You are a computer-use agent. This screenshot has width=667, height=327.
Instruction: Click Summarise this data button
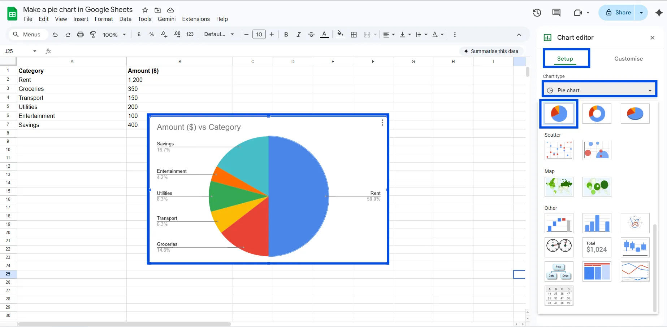pyautogui.click(x=491, y=51)
